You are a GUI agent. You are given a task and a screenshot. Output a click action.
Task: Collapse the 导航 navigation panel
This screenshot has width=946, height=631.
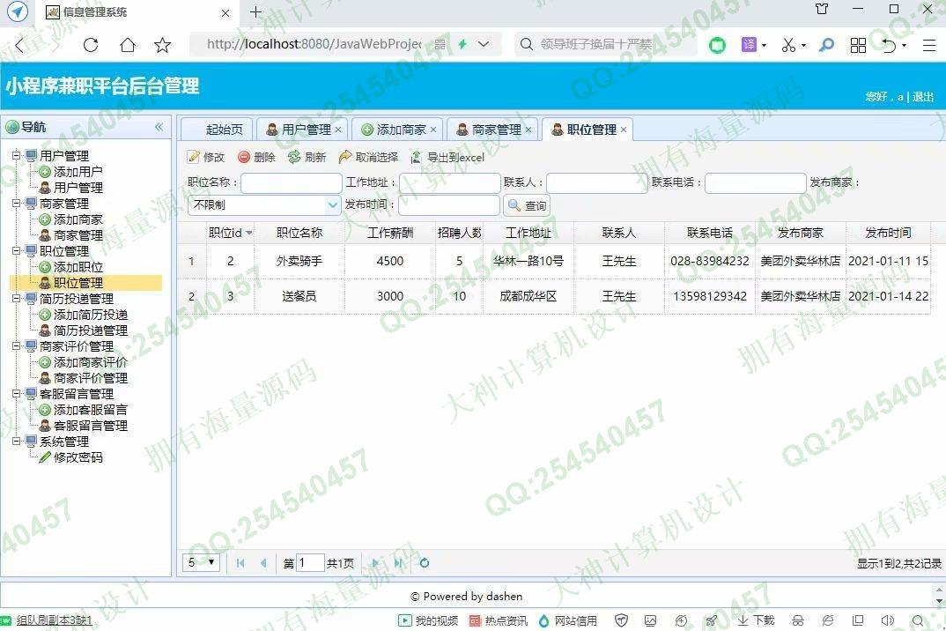(x=159, y=127)
